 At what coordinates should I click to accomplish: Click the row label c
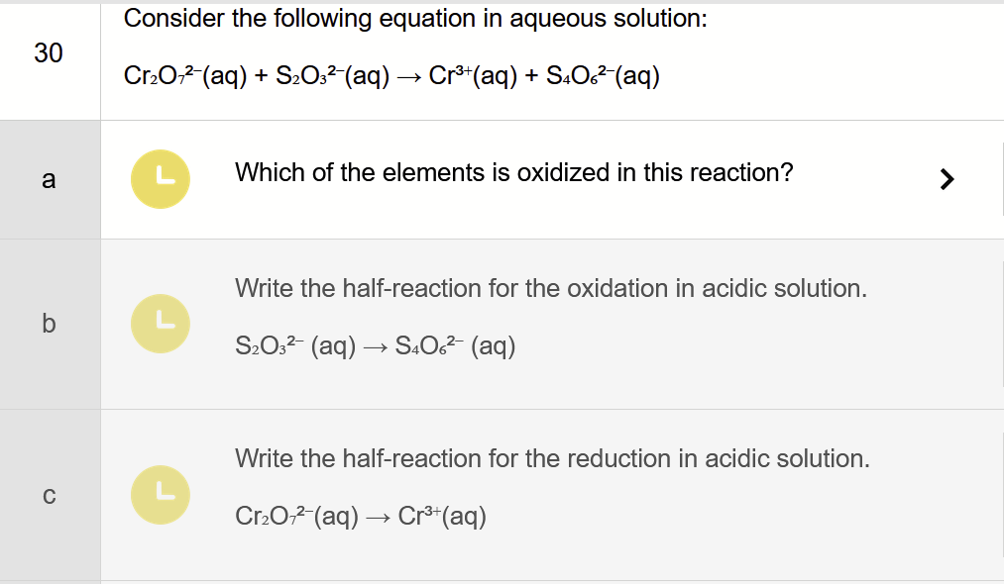coord(49,495)
